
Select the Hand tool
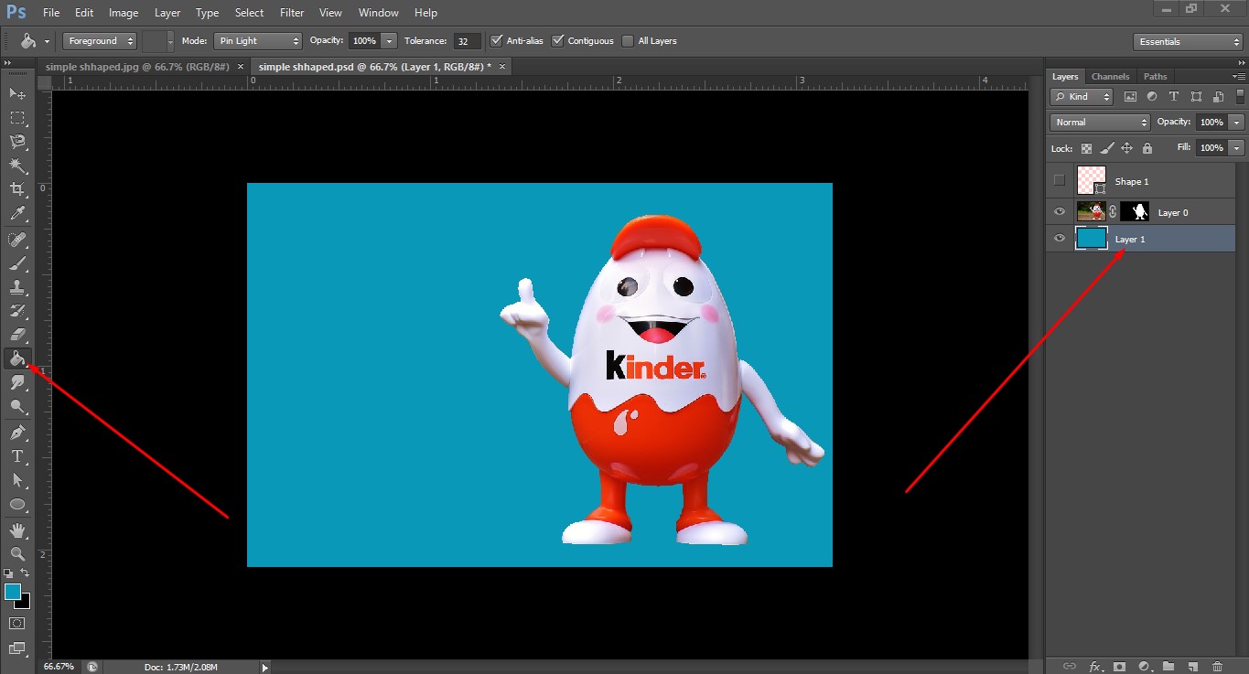point(17,530)
